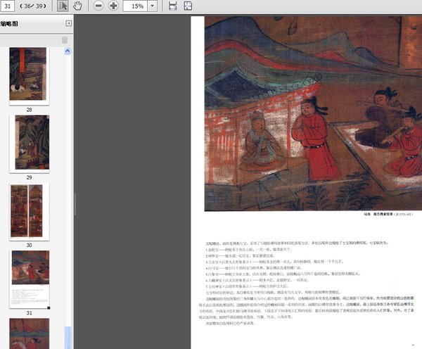Click the 缩略图 panel title
Screen dimensions: 422x349
coord(9,24)
